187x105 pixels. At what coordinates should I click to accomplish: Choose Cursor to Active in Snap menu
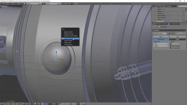[70, 45]
